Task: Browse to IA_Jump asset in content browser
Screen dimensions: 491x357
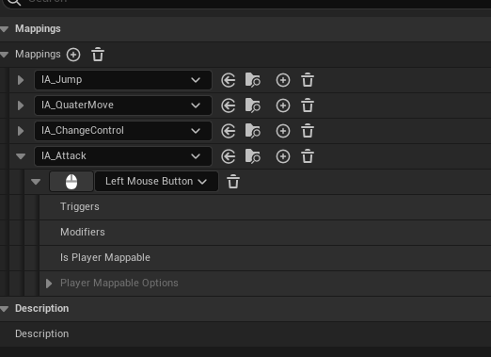Action: 253,80
